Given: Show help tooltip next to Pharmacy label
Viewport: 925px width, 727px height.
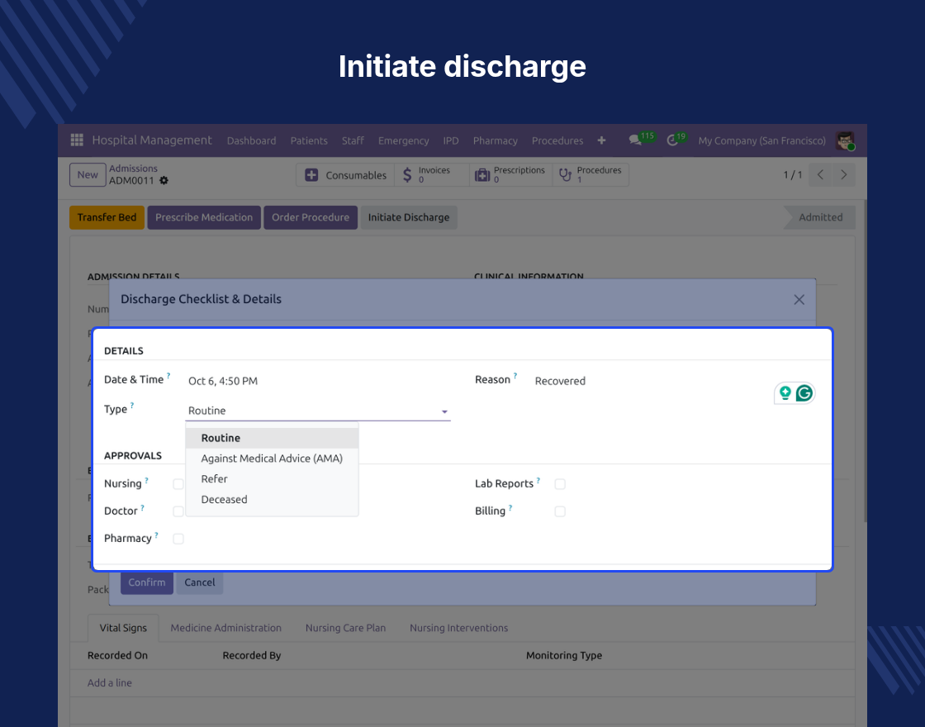Looking at the screenshot, I should 156,535.
